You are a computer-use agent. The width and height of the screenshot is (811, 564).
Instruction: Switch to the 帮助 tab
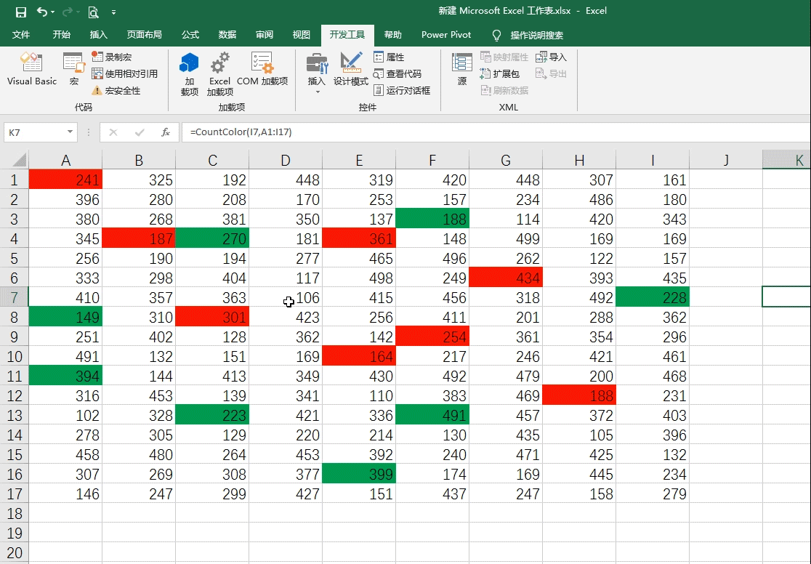pyautogui.click(x=393, y=35)
